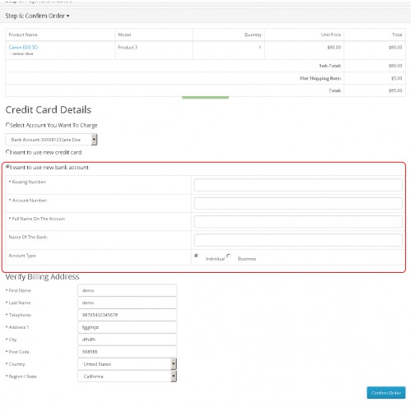This screenshot has width=411, height=411.
Task: Click the Address 1 field
Action: (x=127, y=327)
